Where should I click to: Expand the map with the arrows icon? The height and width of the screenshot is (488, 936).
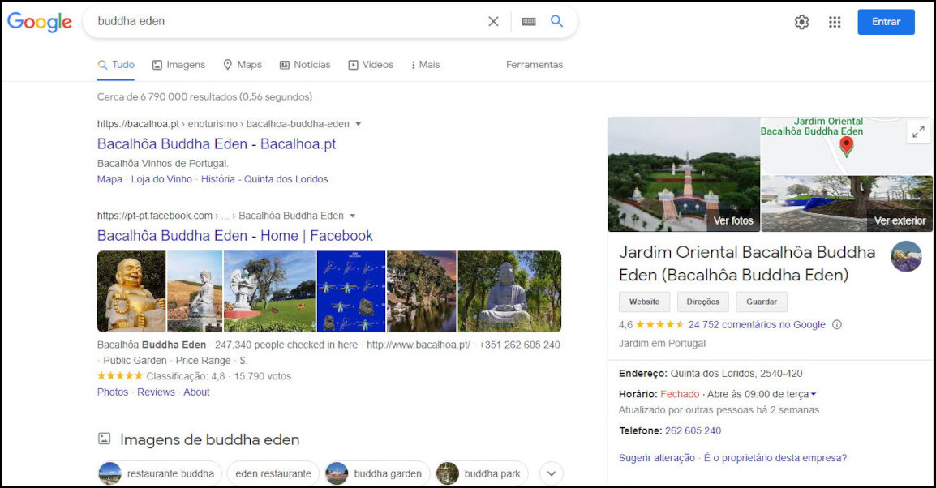[918, 132]
